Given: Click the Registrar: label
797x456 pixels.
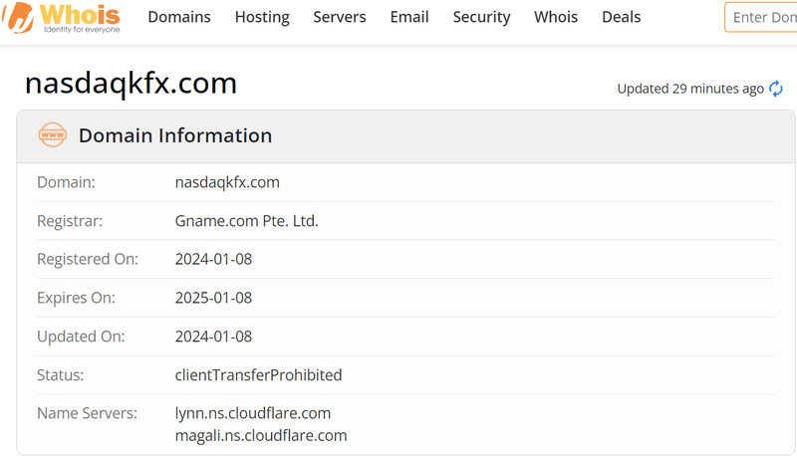Looking at the screenshot, I should click(x=70, y=221).
